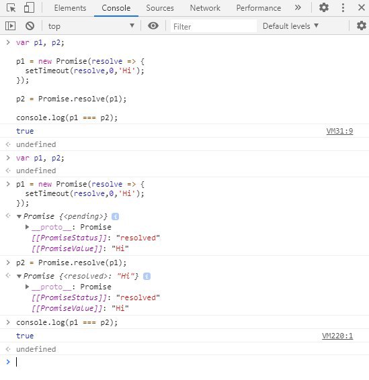The height and width of the screenshot is (380, 369).
Task: Open source link VM220:1
Action: tap(337, 336)
